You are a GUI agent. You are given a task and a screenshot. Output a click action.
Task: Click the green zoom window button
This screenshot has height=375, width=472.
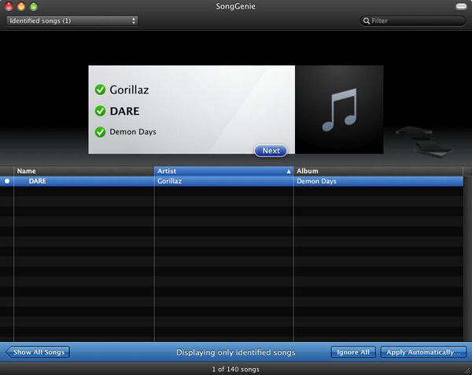[34, 6]
